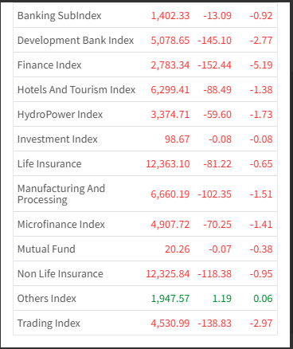Click the Others Index green 0.06 percent
The height and width of the screenshot is (349, 293).
point(263,299)
